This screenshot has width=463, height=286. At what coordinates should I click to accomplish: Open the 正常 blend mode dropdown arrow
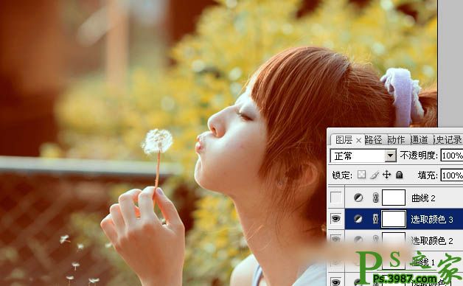click(x=391, y=156)
